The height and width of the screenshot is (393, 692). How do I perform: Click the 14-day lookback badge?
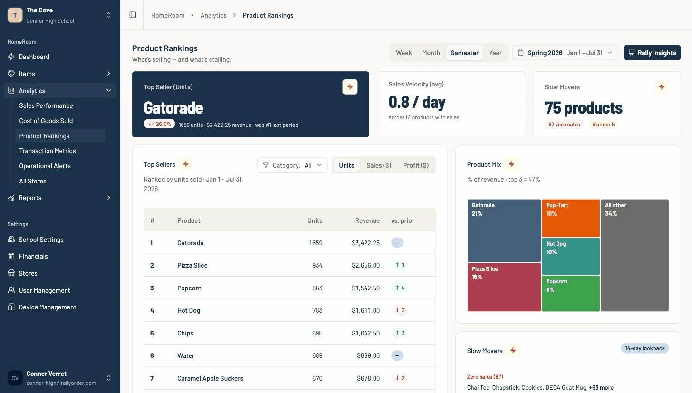(x=645, y=348)
